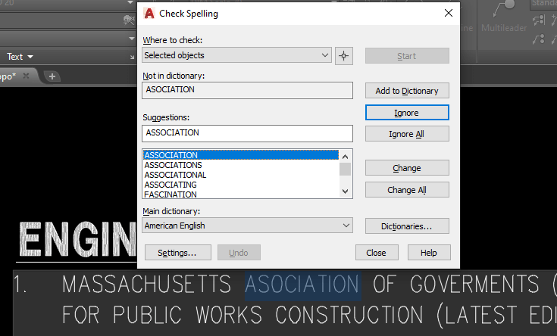Click highlighted ASOCIATION text in drawing
Viewport: 557px width, 336px height.
coord(302,285)
